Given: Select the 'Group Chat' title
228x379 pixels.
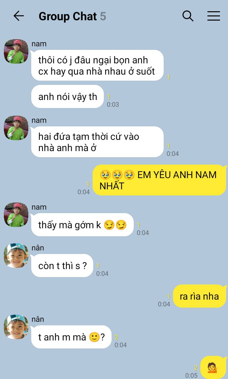Looking at the screenshot, I should point(68,16).
